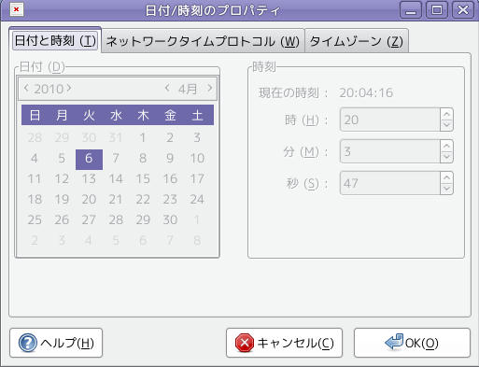Increase the 秒 (S) second value
The width and height of the screenshot is (479, 367).
446,177
